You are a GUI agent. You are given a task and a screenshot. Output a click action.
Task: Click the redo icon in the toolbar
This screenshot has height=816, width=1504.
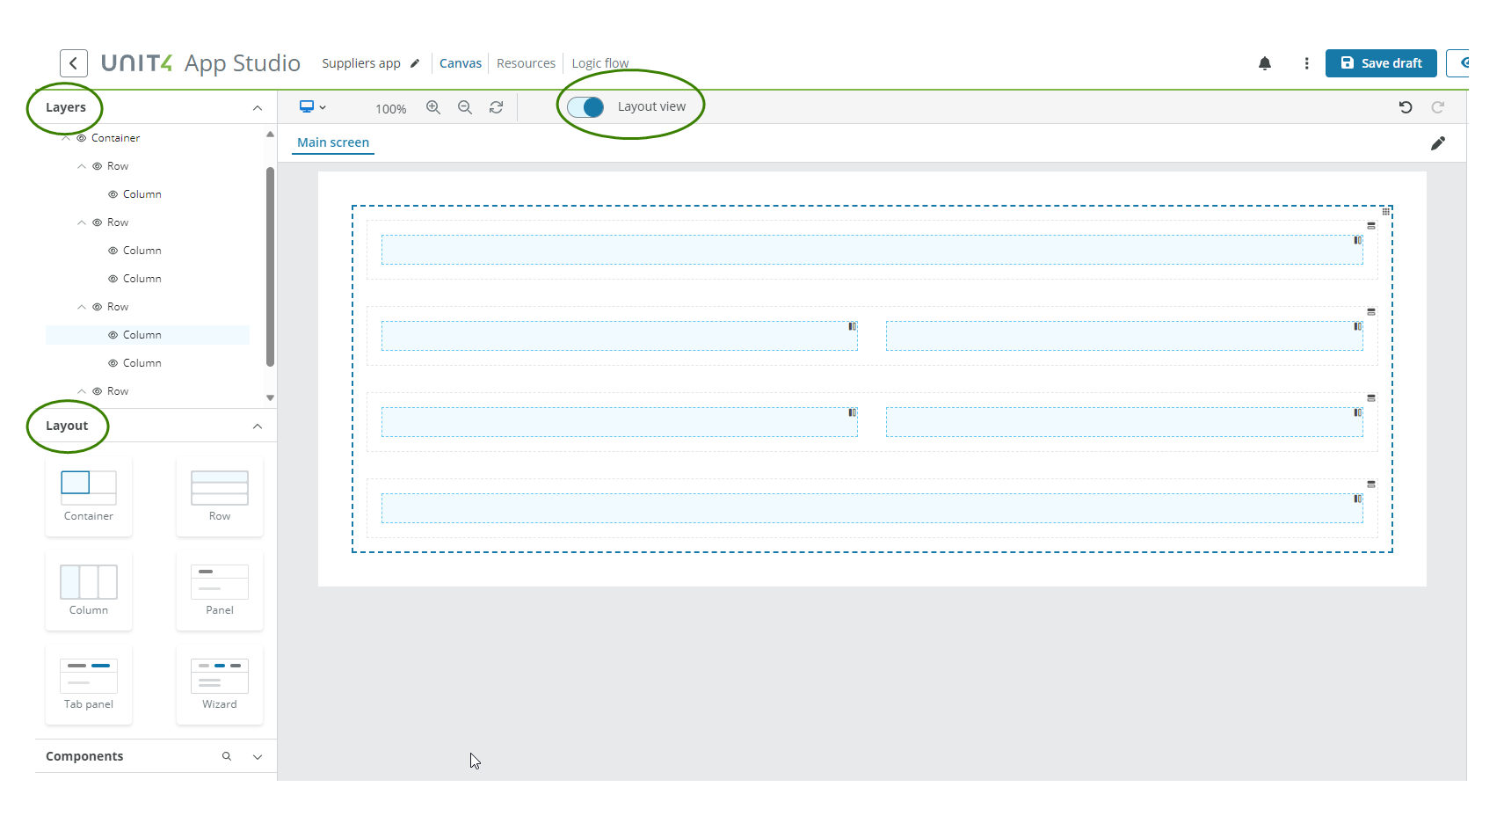(x=1437, y=106)
